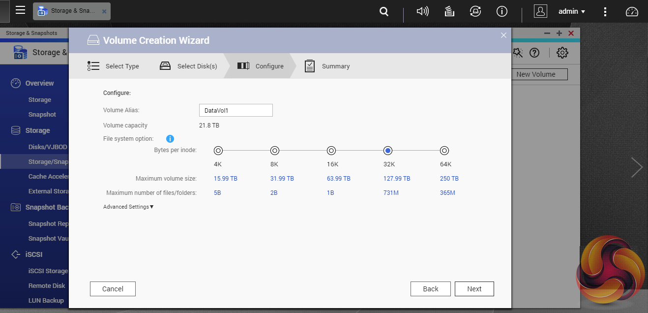
Task: Select 4K bytes per inode
Action: (218, 151)
